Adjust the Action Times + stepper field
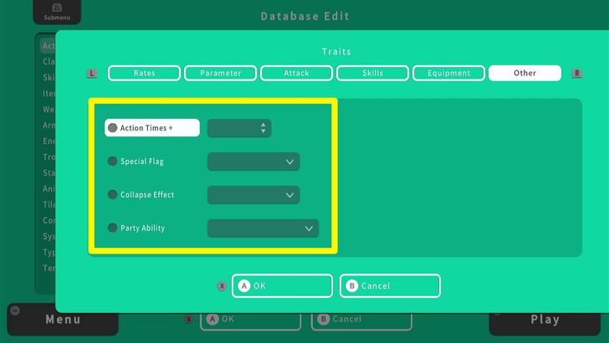 point(239,128)
